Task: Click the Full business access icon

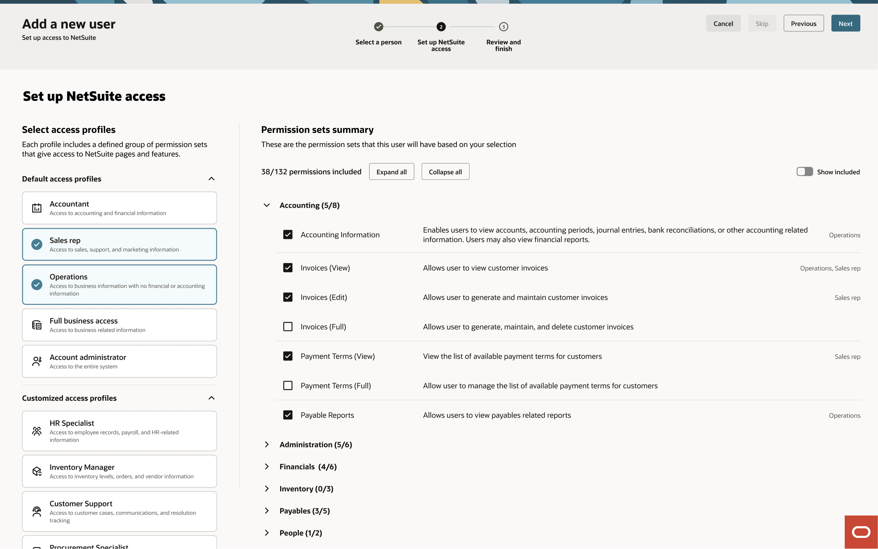Action: 37,325
